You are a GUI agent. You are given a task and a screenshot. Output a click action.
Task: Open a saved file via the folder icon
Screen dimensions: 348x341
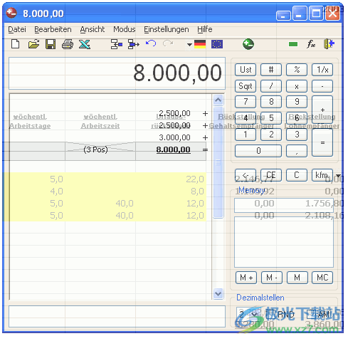coord(33,44)
